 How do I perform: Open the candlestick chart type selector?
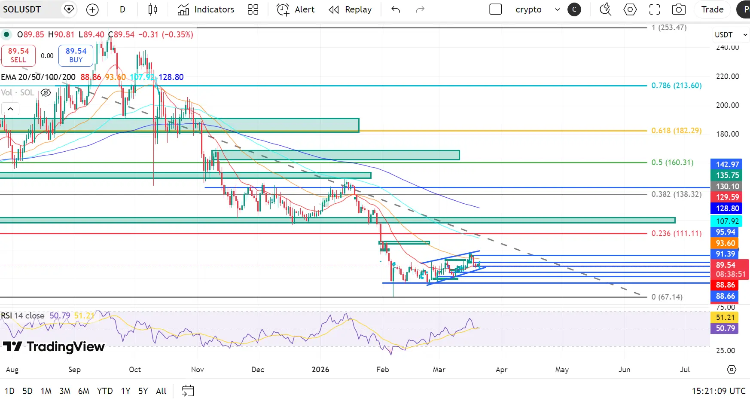[x=152, y=9]
